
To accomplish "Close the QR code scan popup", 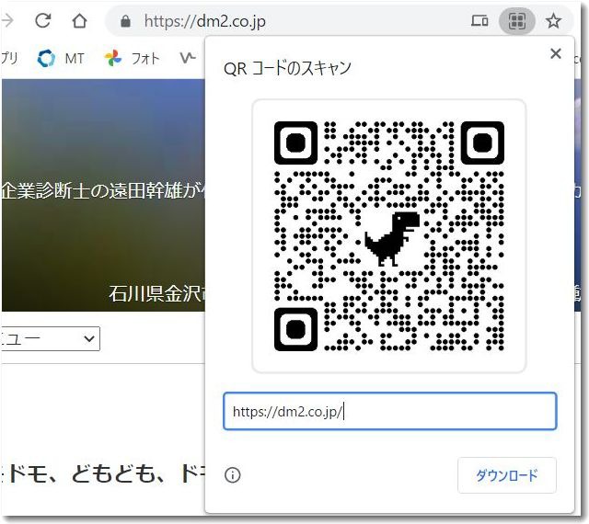I will (556, 53).
